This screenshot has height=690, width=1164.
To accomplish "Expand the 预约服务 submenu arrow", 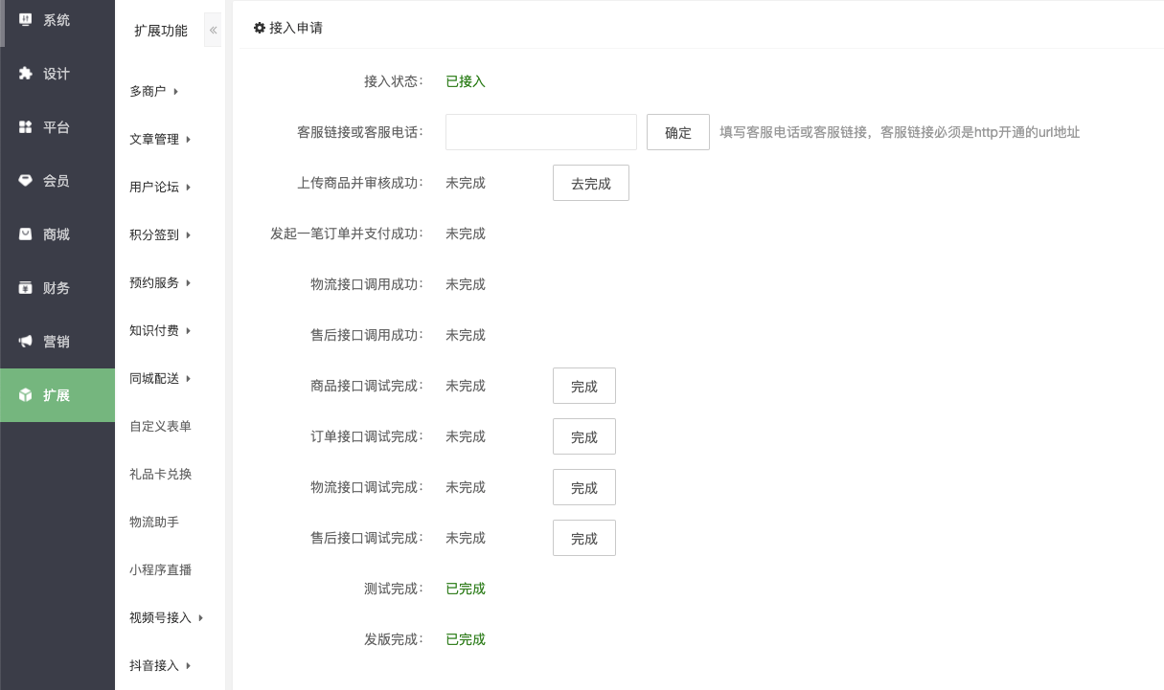I will (x=189, y=283).
